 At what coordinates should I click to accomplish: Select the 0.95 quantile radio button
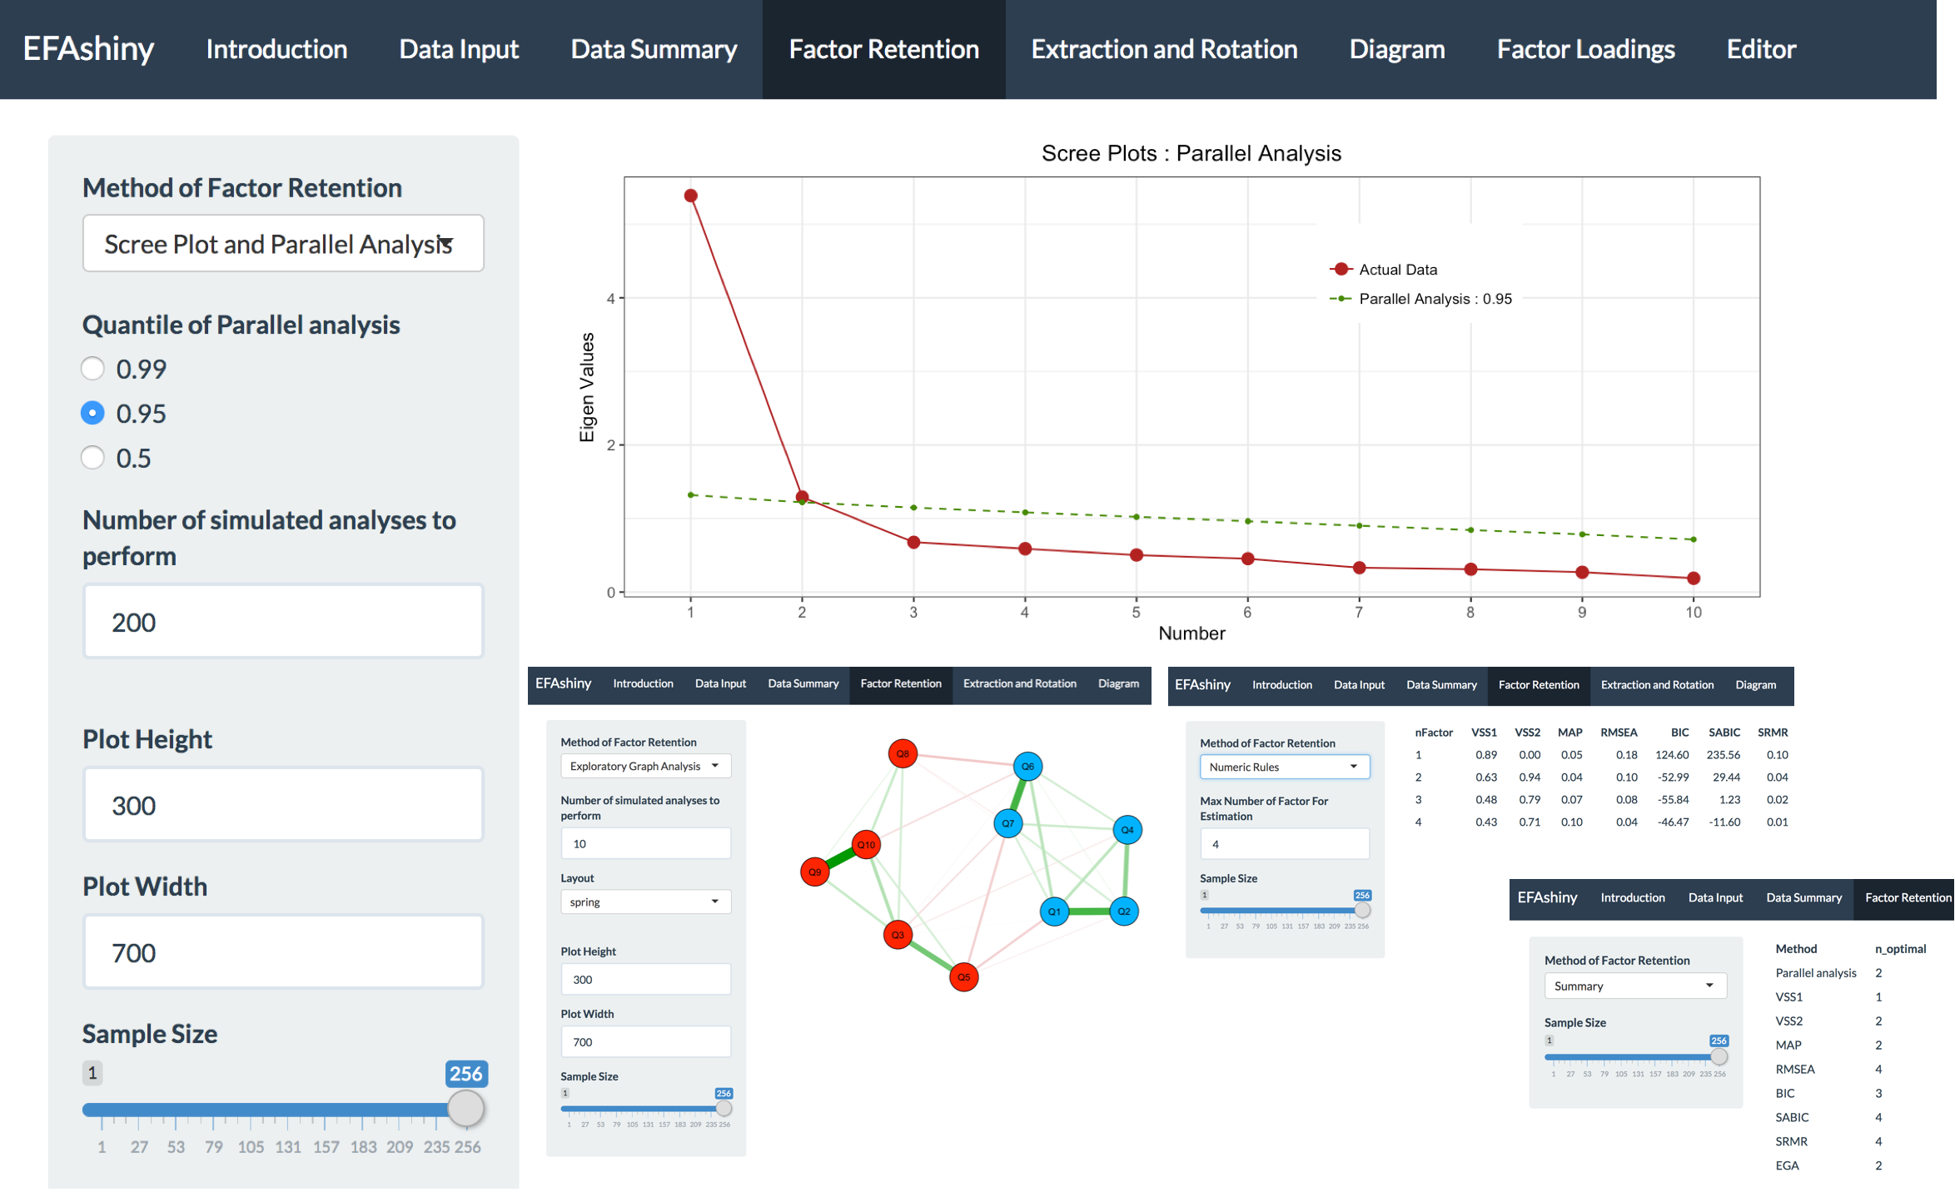92,413
